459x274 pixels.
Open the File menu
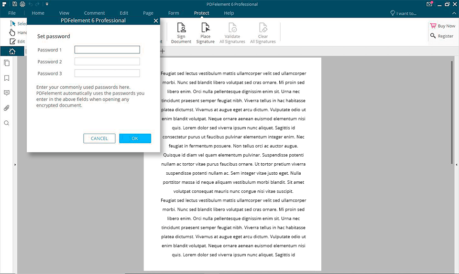pos(12,13)
